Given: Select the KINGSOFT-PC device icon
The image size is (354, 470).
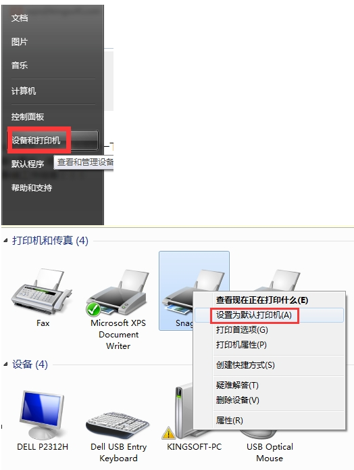Looking at the screenshot, I should pos(181,412).
